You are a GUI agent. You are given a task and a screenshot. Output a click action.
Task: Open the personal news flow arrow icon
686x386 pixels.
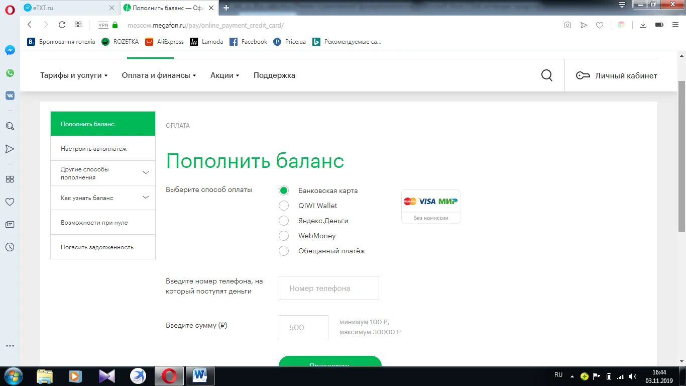10,149
